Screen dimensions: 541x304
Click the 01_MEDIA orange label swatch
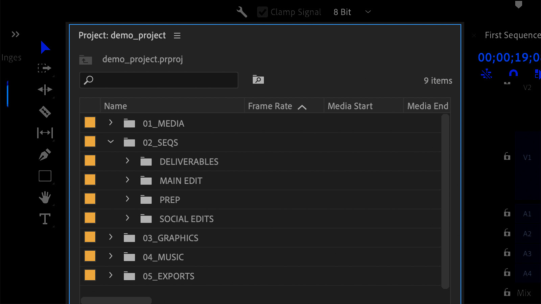[90, 123]
